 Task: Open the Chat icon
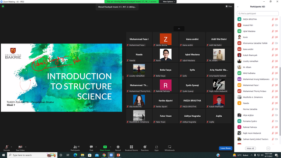tap(91, 147)
